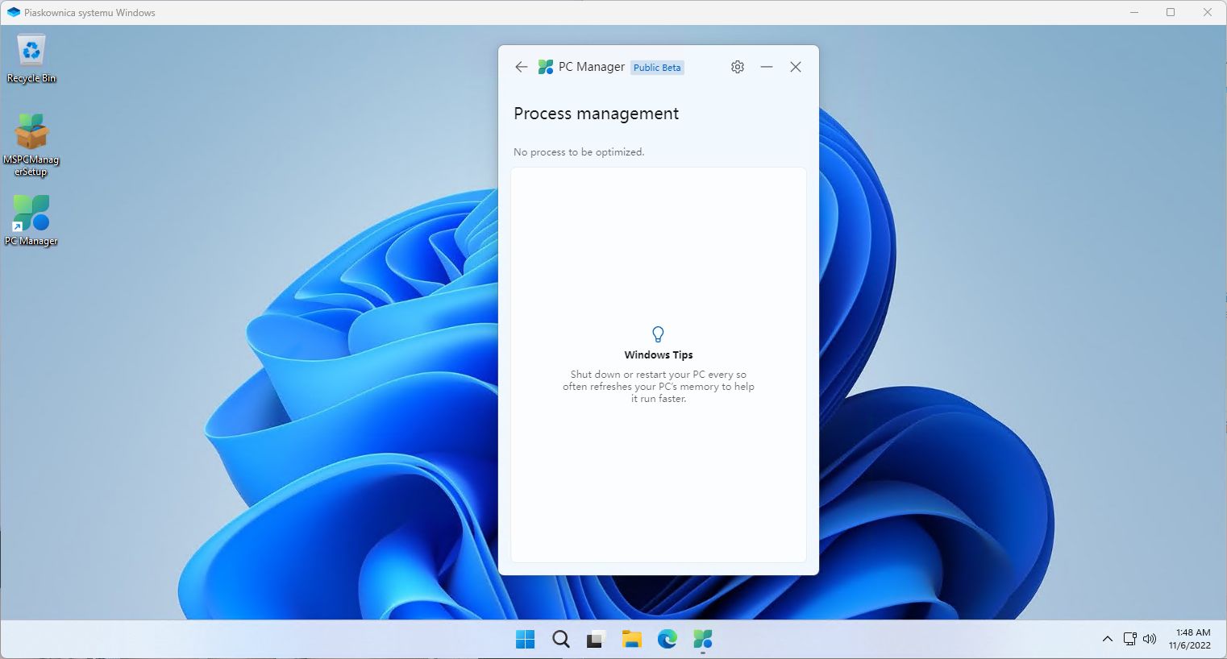
Task: Show hidden tray icons chevron
Action: [x=1108, y=639]
